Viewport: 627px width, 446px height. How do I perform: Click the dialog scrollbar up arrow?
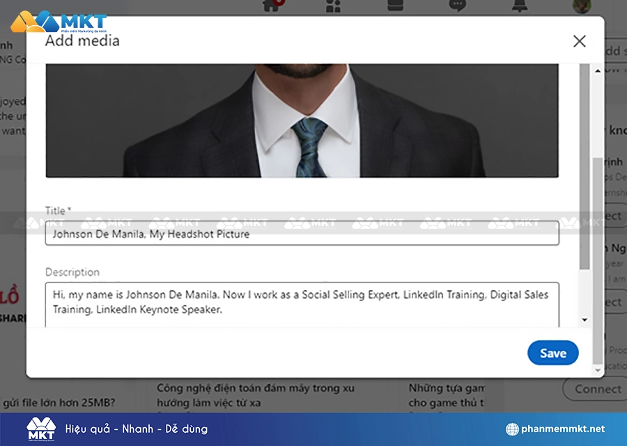[598, 71]
